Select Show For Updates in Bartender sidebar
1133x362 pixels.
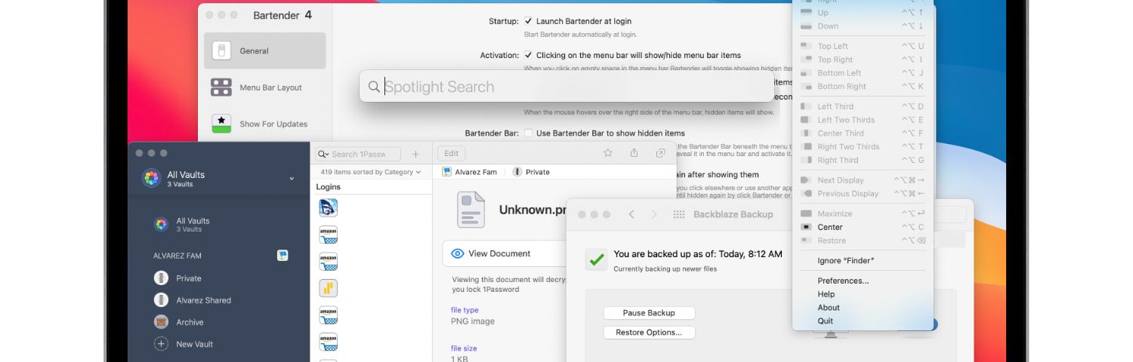[264, 124]
